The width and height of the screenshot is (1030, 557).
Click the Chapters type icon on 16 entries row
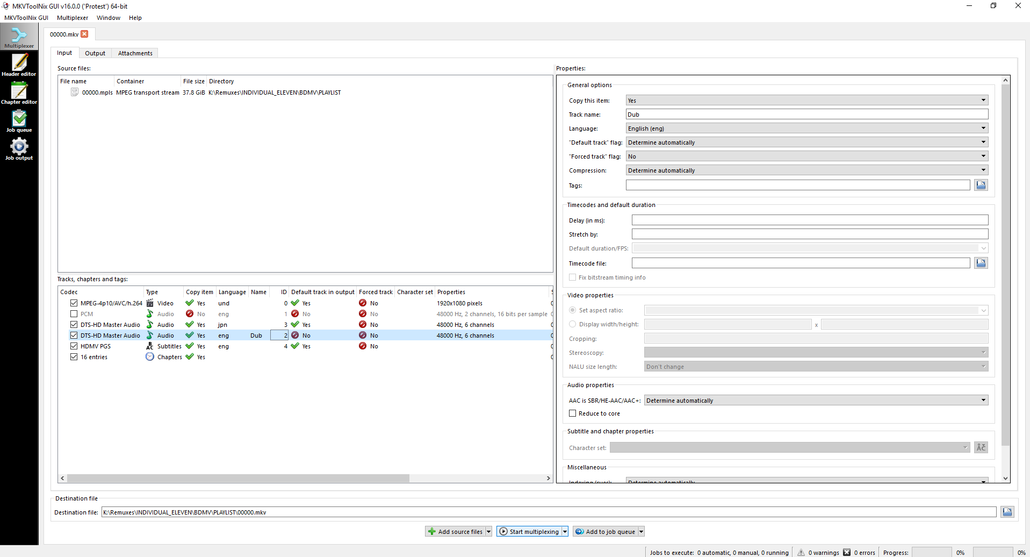pyautogui.click(x=150, y=357)
